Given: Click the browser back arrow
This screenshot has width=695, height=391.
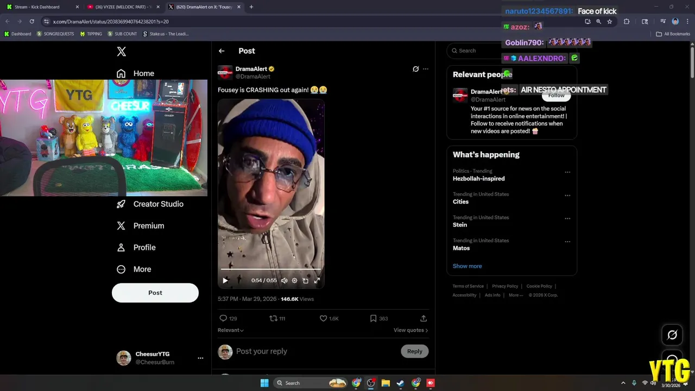Looking at the screenshot, I should 8,21.
